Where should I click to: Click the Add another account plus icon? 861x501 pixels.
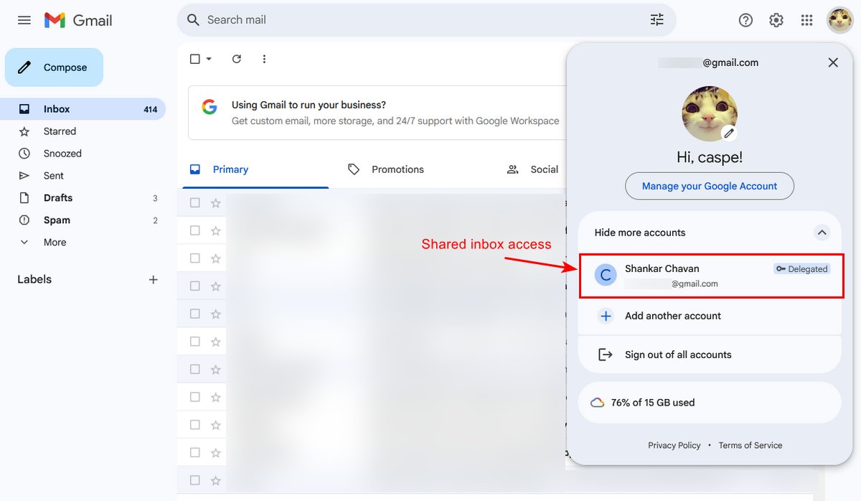(606, 316)
